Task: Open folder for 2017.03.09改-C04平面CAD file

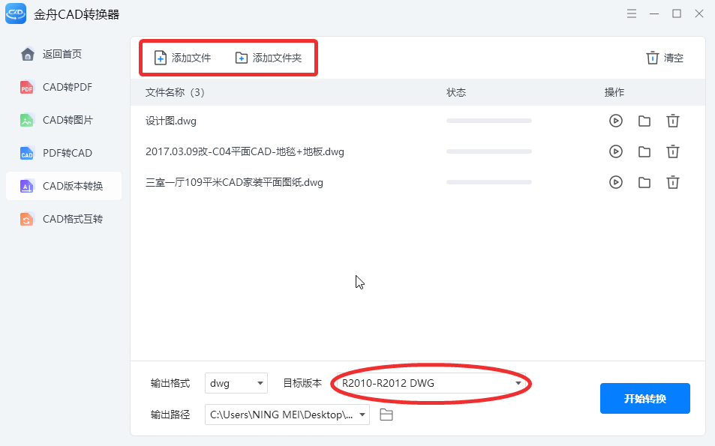Action: pyautogui.click(x=644, y=151)
